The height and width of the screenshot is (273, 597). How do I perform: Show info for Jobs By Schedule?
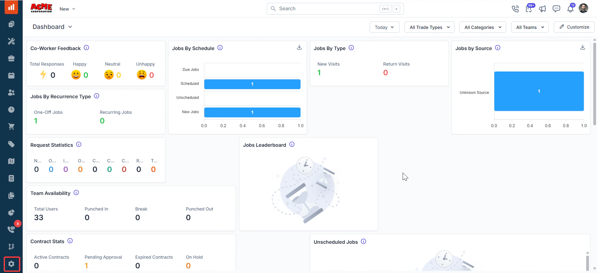tap(220, 48)
